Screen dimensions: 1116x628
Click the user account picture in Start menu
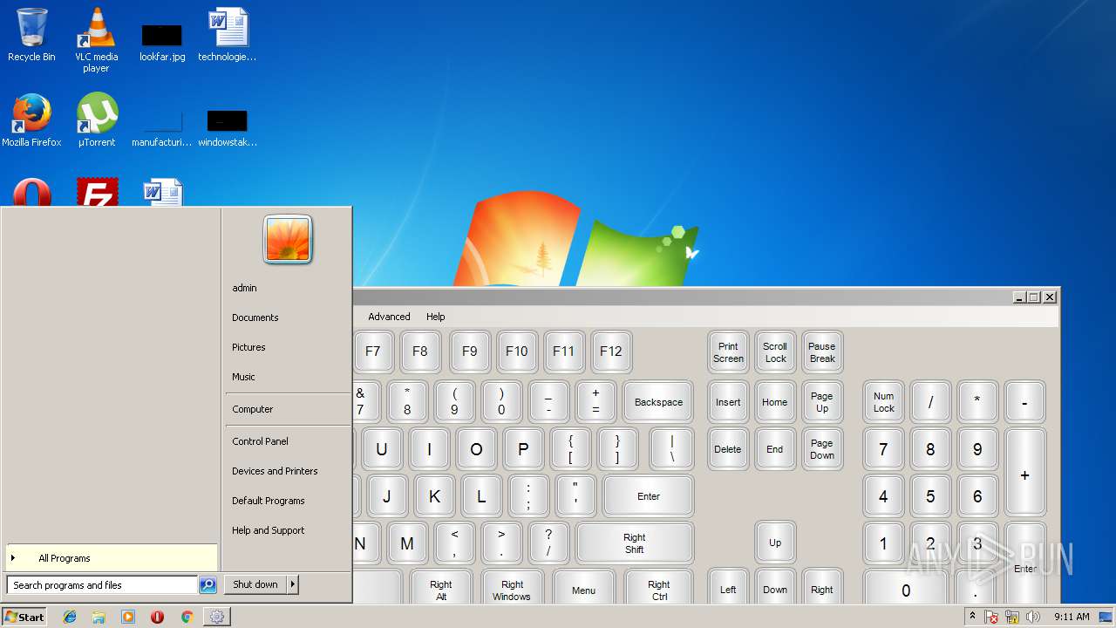288,239
